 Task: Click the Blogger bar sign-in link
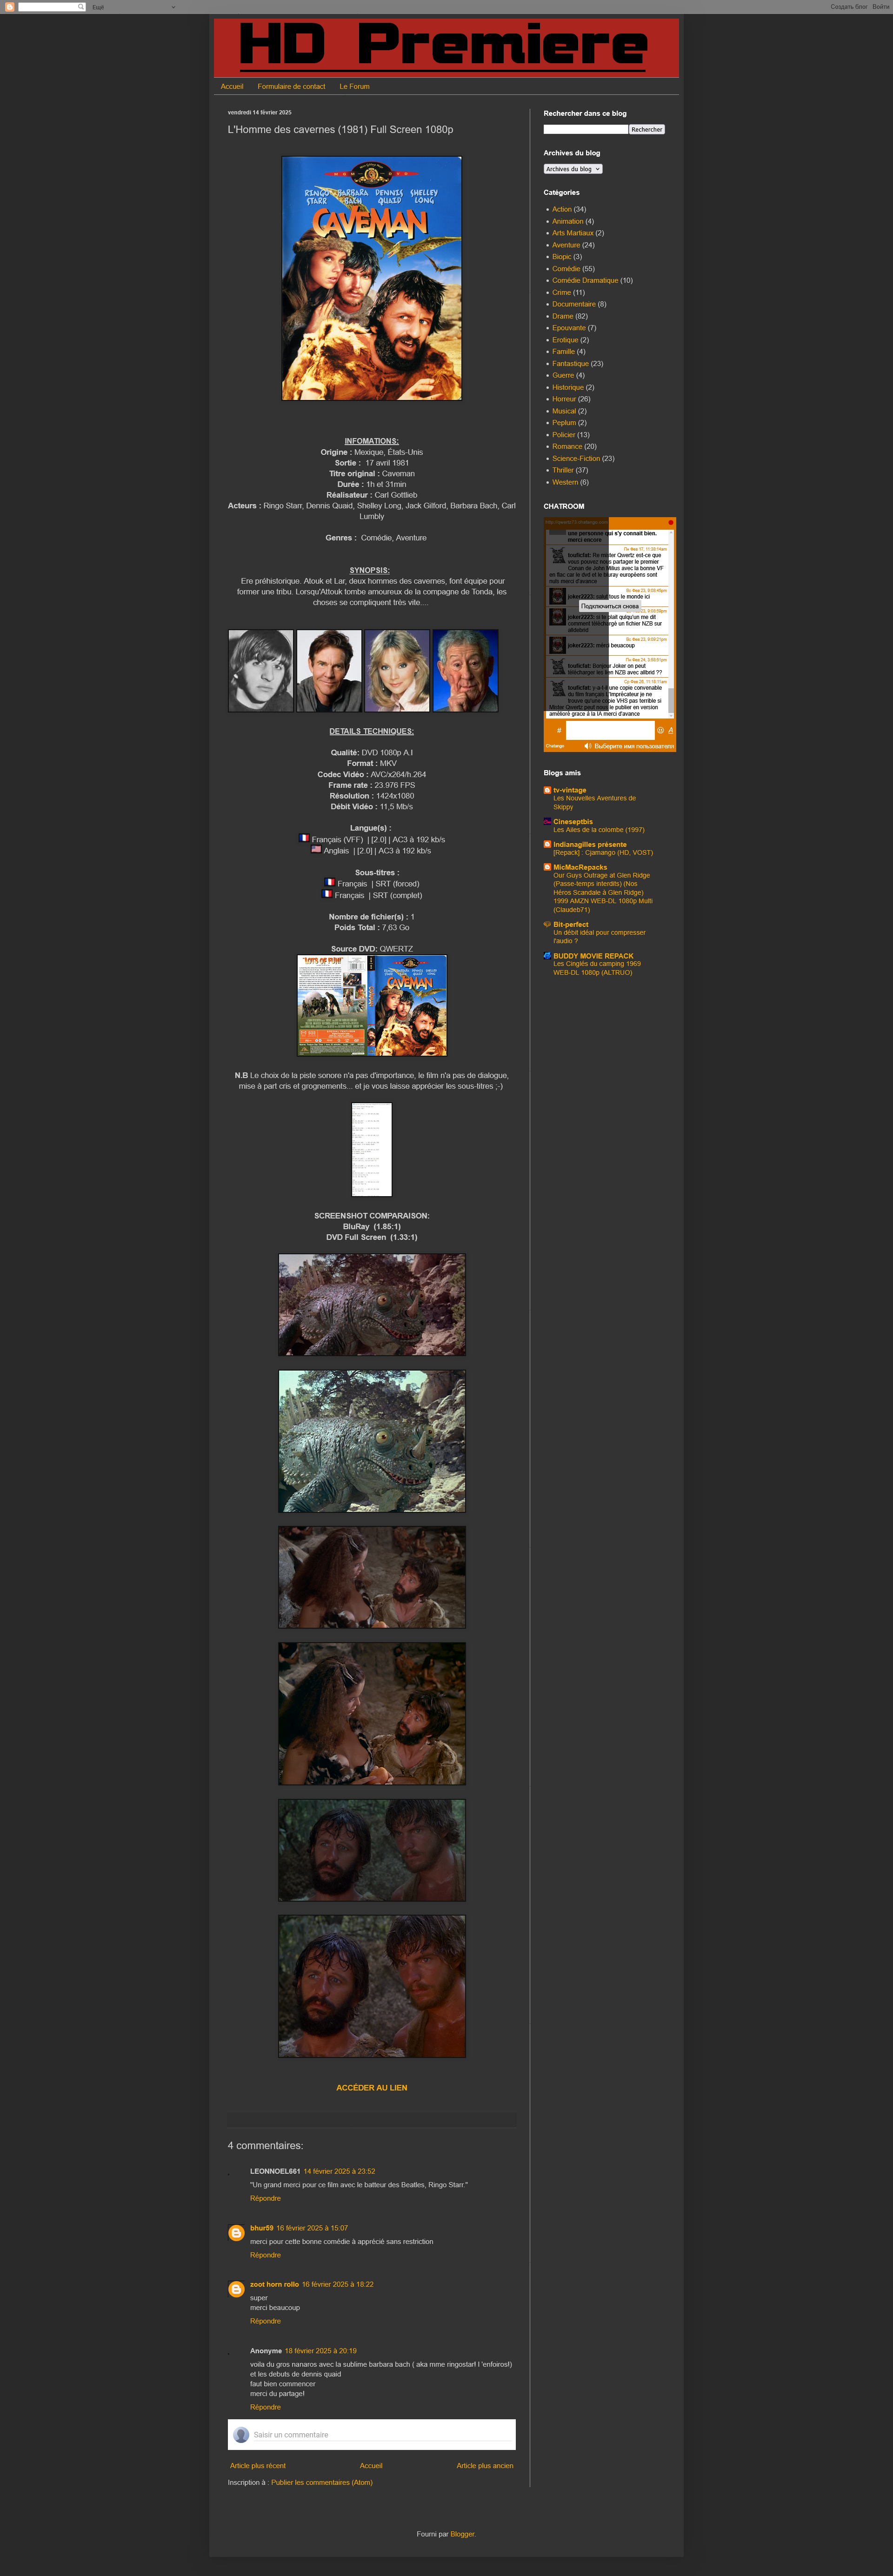881,7
